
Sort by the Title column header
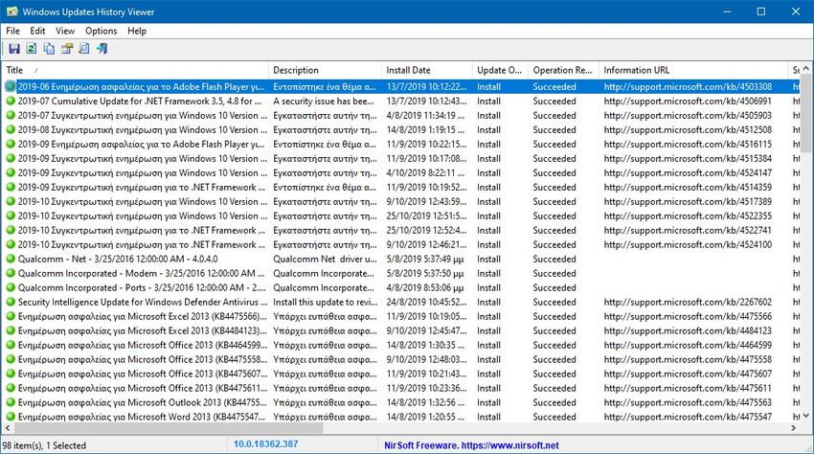coord(134,70)
